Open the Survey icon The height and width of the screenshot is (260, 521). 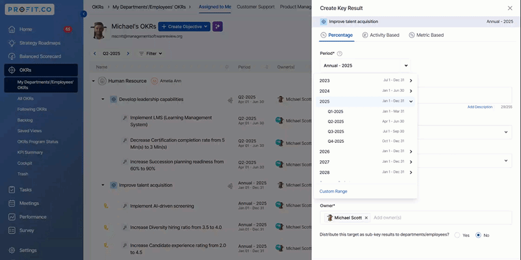coord(12,231)
